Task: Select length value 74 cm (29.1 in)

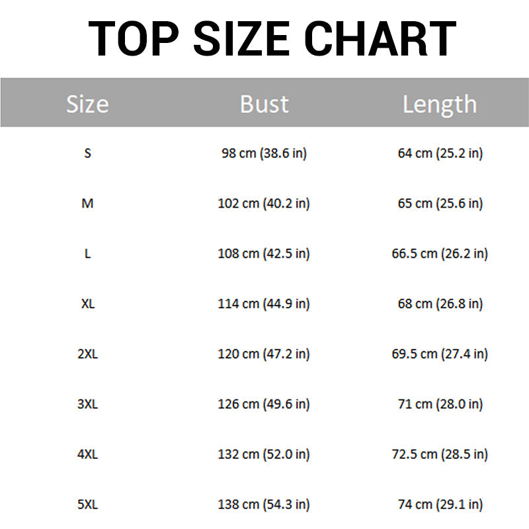Action: (x=440, y=505)
